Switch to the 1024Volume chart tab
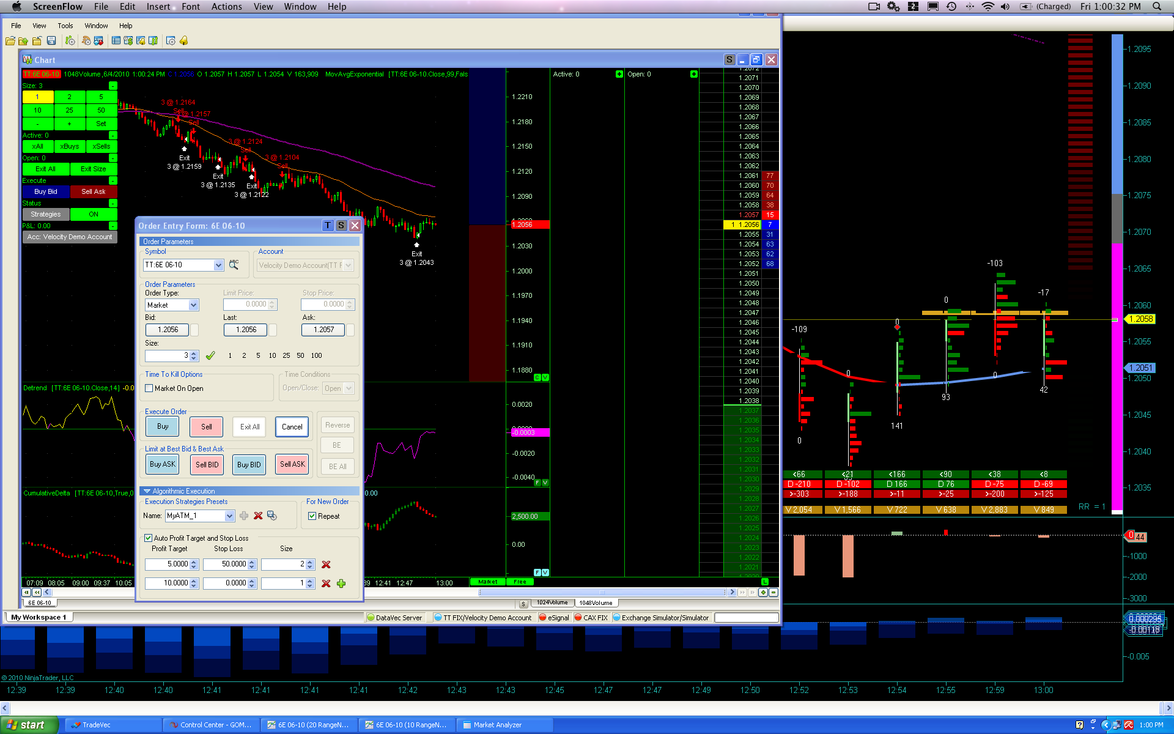Image resolution: width=1174 pixels, height=734 pixels. point(552,603)
